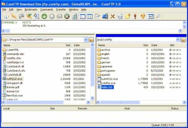Open the Bookmarks menu
This screenshot has height=128, width=188.
tap(31, 10)
